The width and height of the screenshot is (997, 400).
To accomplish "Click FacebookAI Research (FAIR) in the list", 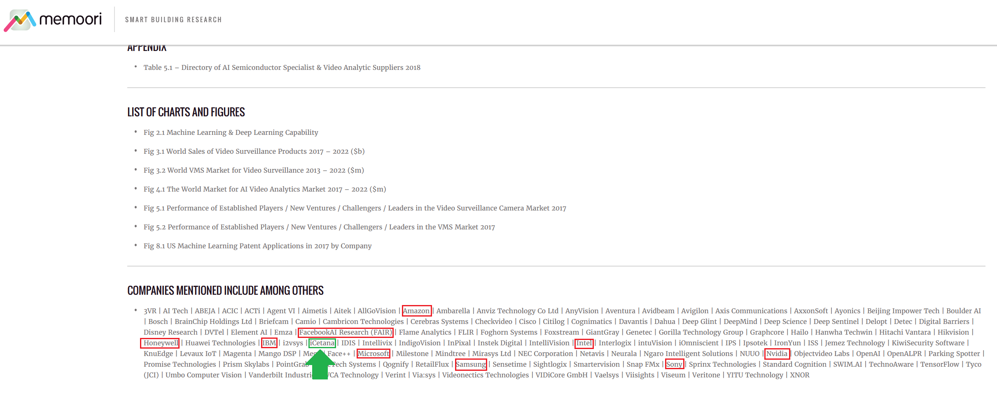I will [x=346, y=332].
